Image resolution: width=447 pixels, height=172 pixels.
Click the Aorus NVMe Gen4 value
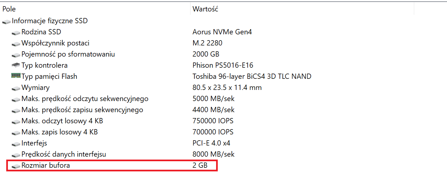pos(222,32)
